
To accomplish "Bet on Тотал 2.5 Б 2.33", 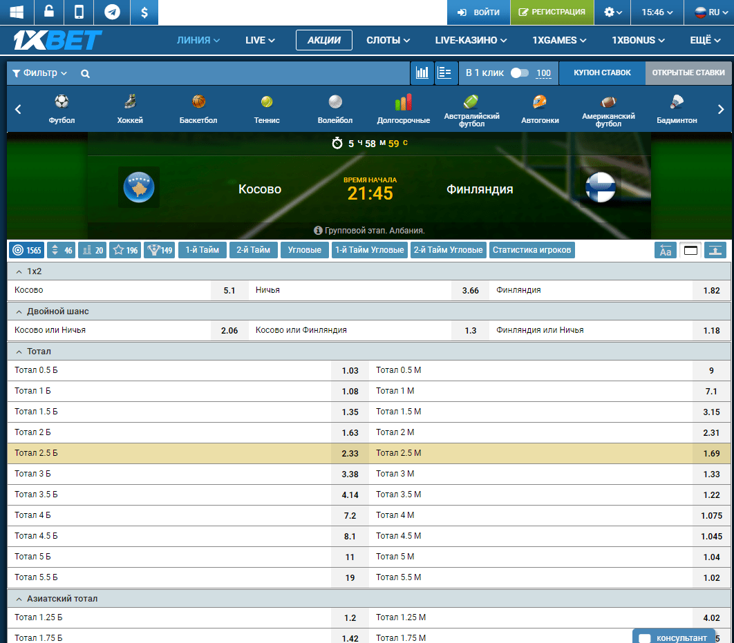I will (x=350, y=453).
